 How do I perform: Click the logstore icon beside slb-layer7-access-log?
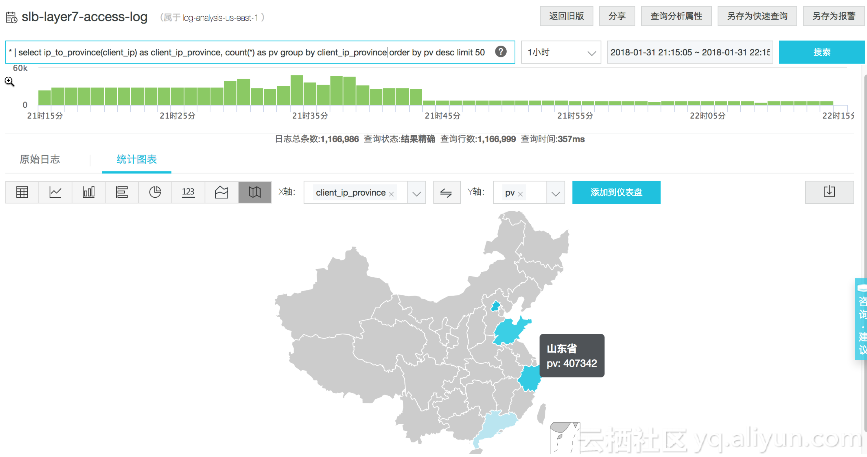[11, 17]
